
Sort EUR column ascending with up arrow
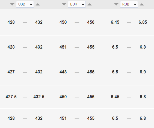(90, 4)
